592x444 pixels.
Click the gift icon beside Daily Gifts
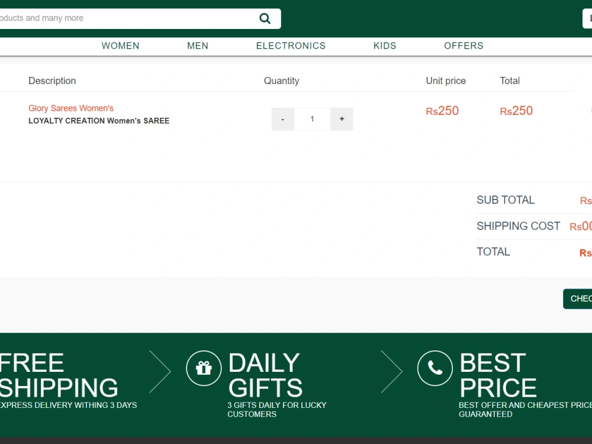pyautogui.click(x=204, y=368)
